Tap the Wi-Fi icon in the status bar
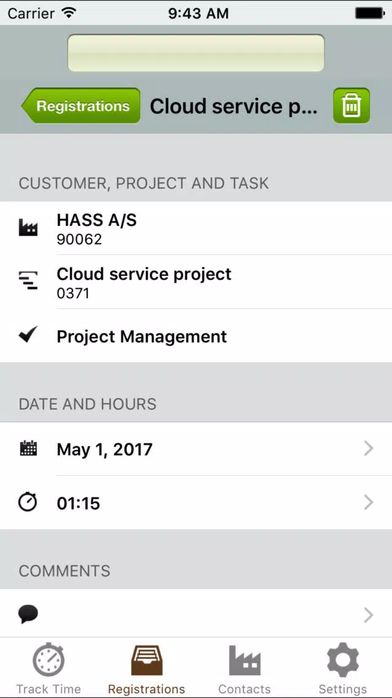The image size is (392, 698). 69,13
